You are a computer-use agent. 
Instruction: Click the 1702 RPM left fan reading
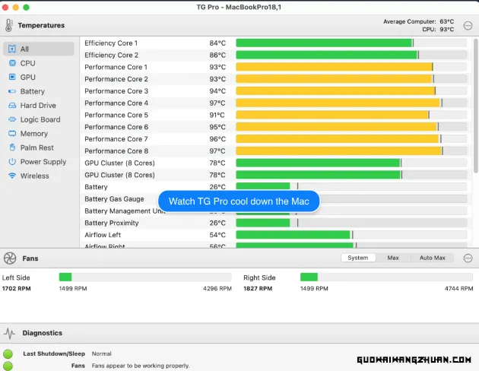coord(17,289)
